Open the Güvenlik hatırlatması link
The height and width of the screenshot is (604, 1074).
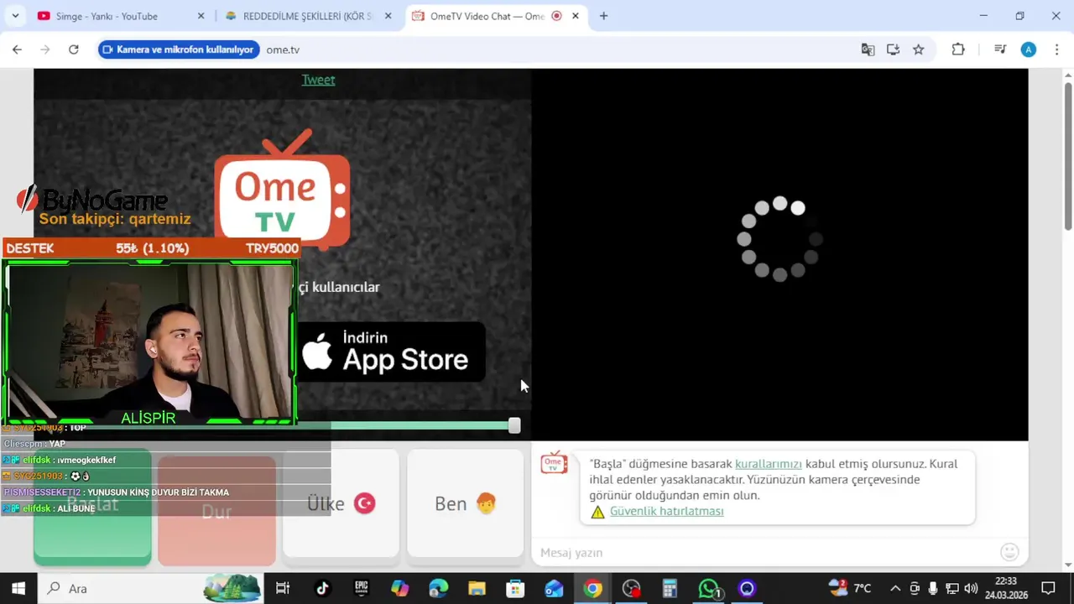[x=666, y=511]
